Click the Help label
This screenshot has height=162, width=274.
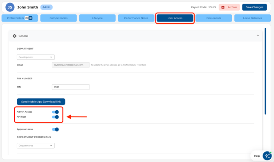(x=257, y=156)
